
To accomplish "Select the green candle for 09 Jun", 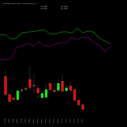I will [x=58, y=87].
